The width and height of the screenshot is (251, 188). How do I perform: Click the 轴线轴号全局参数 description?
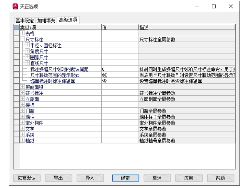pyautogui.click(x=157, y=141)
